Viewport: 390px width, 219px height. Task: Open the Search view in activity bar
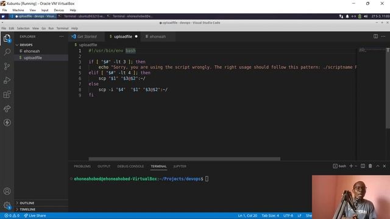click(7, 52)
